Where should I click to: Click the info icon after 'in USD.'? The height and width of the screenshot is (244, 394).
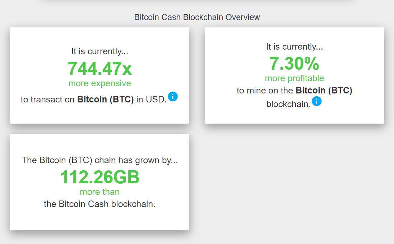pyautogui.click(x=173, y=97)
